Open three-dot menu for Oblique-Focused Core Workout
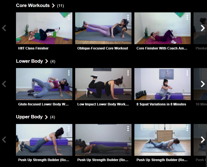 coord(128,17)
